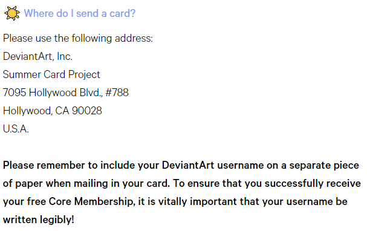
Task: Select the 'U.S.A.' country line
Action: [x=16, y=129]
